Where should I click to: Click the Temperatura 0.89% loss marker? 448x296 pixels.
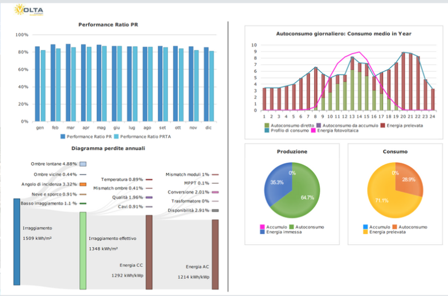coord(149,179)
